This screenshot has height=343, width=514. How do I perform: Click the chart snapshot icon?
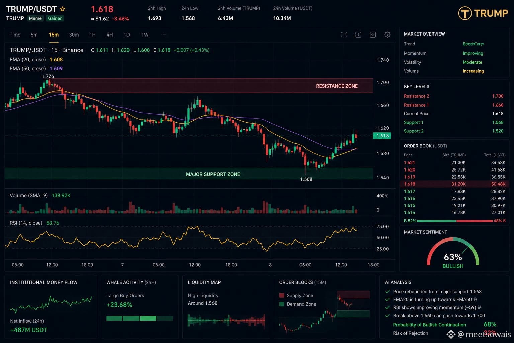pyautogui.click(x=358, y=35)
